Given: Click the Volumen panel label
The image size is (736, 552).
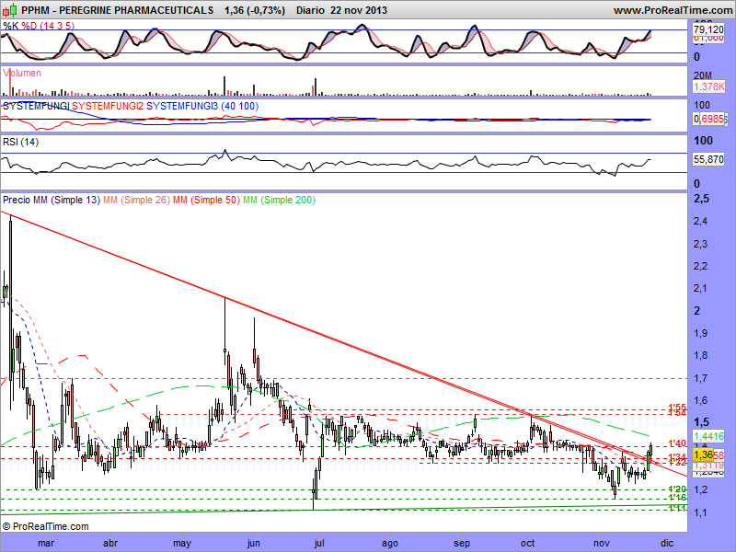Looking at the screenshot, I should [x=21, y=73].
